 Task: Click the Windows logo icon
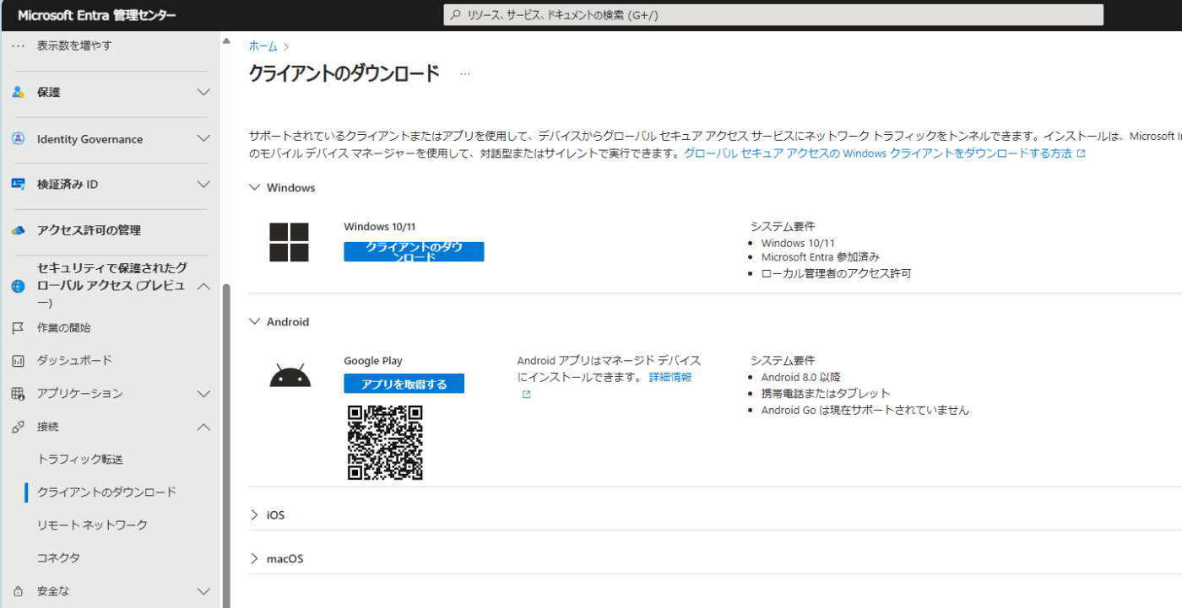coord(289,242)
